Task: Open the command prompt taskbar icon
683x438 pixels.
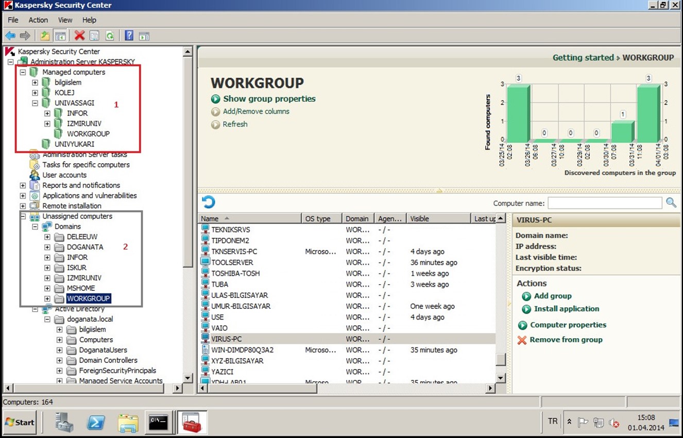Action: [x=158, y=422]
